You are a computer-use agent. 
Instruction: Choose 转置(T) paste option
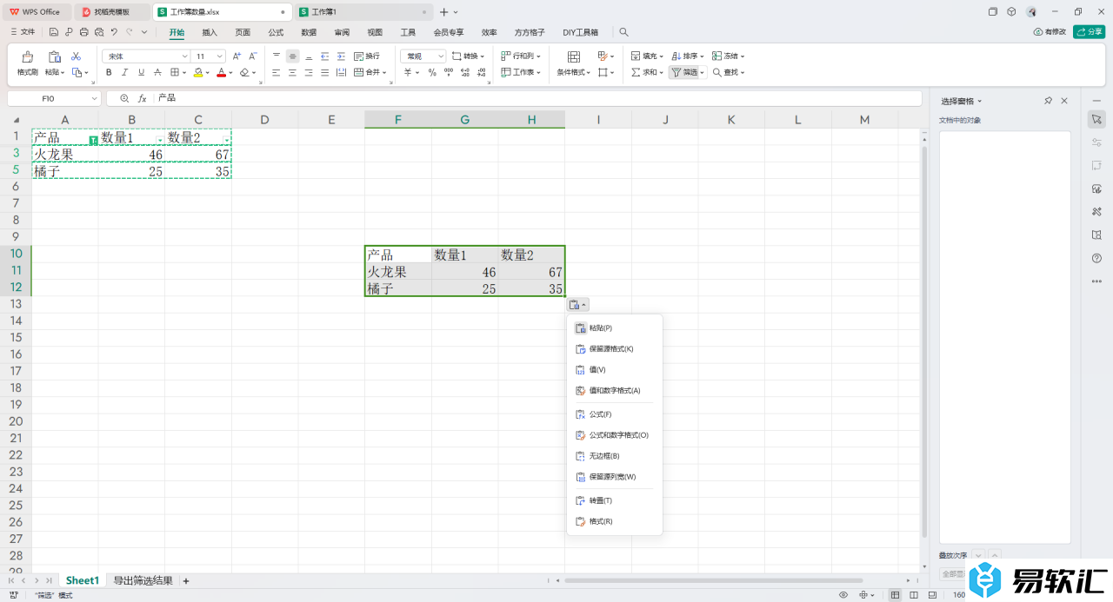point(615,501)
